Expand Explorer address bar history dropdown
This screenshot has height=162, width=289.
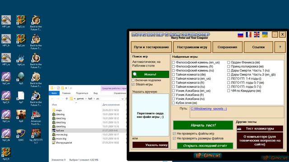[x=122, y=99]
